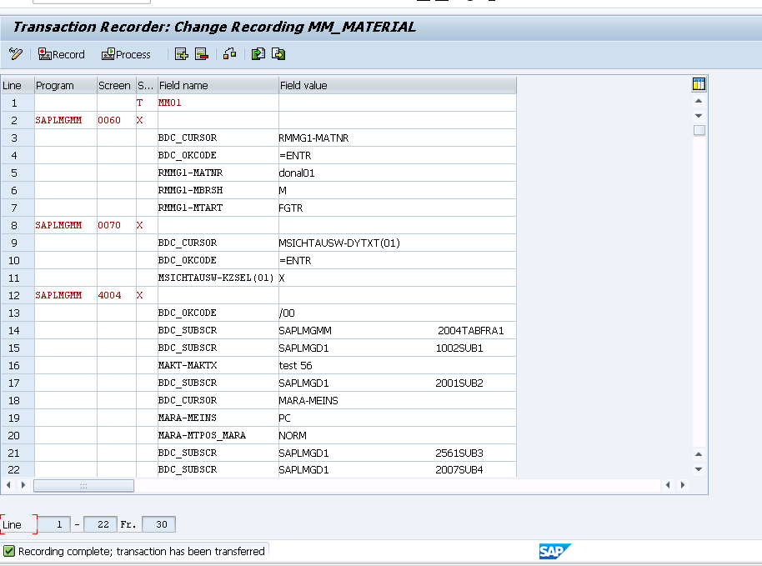Select line 1 containing MM01
The width and height of the screenshot is (762, 566).
click(x=15, y=103)
